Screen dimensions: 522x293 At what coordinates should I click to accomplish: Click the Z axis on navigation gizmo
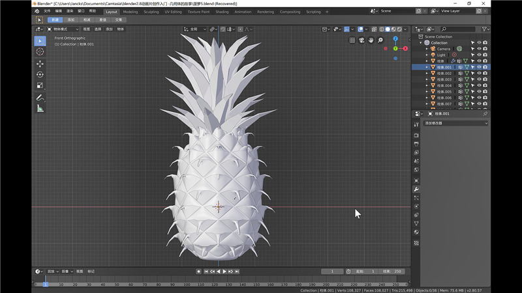395,39
